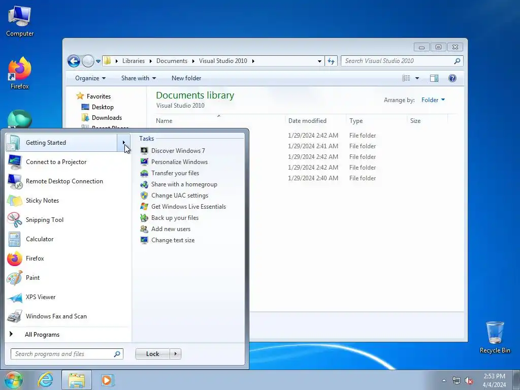Image resolution: width=520 pixels, height=390 pixels.
Task: Click New folder button
Action: pos(186,78)
